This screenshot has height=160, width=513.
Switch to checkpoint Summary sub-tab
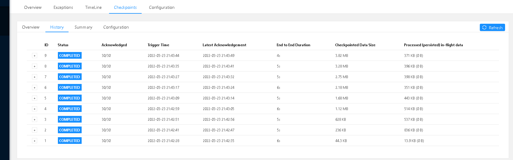[x=83, y=27]
